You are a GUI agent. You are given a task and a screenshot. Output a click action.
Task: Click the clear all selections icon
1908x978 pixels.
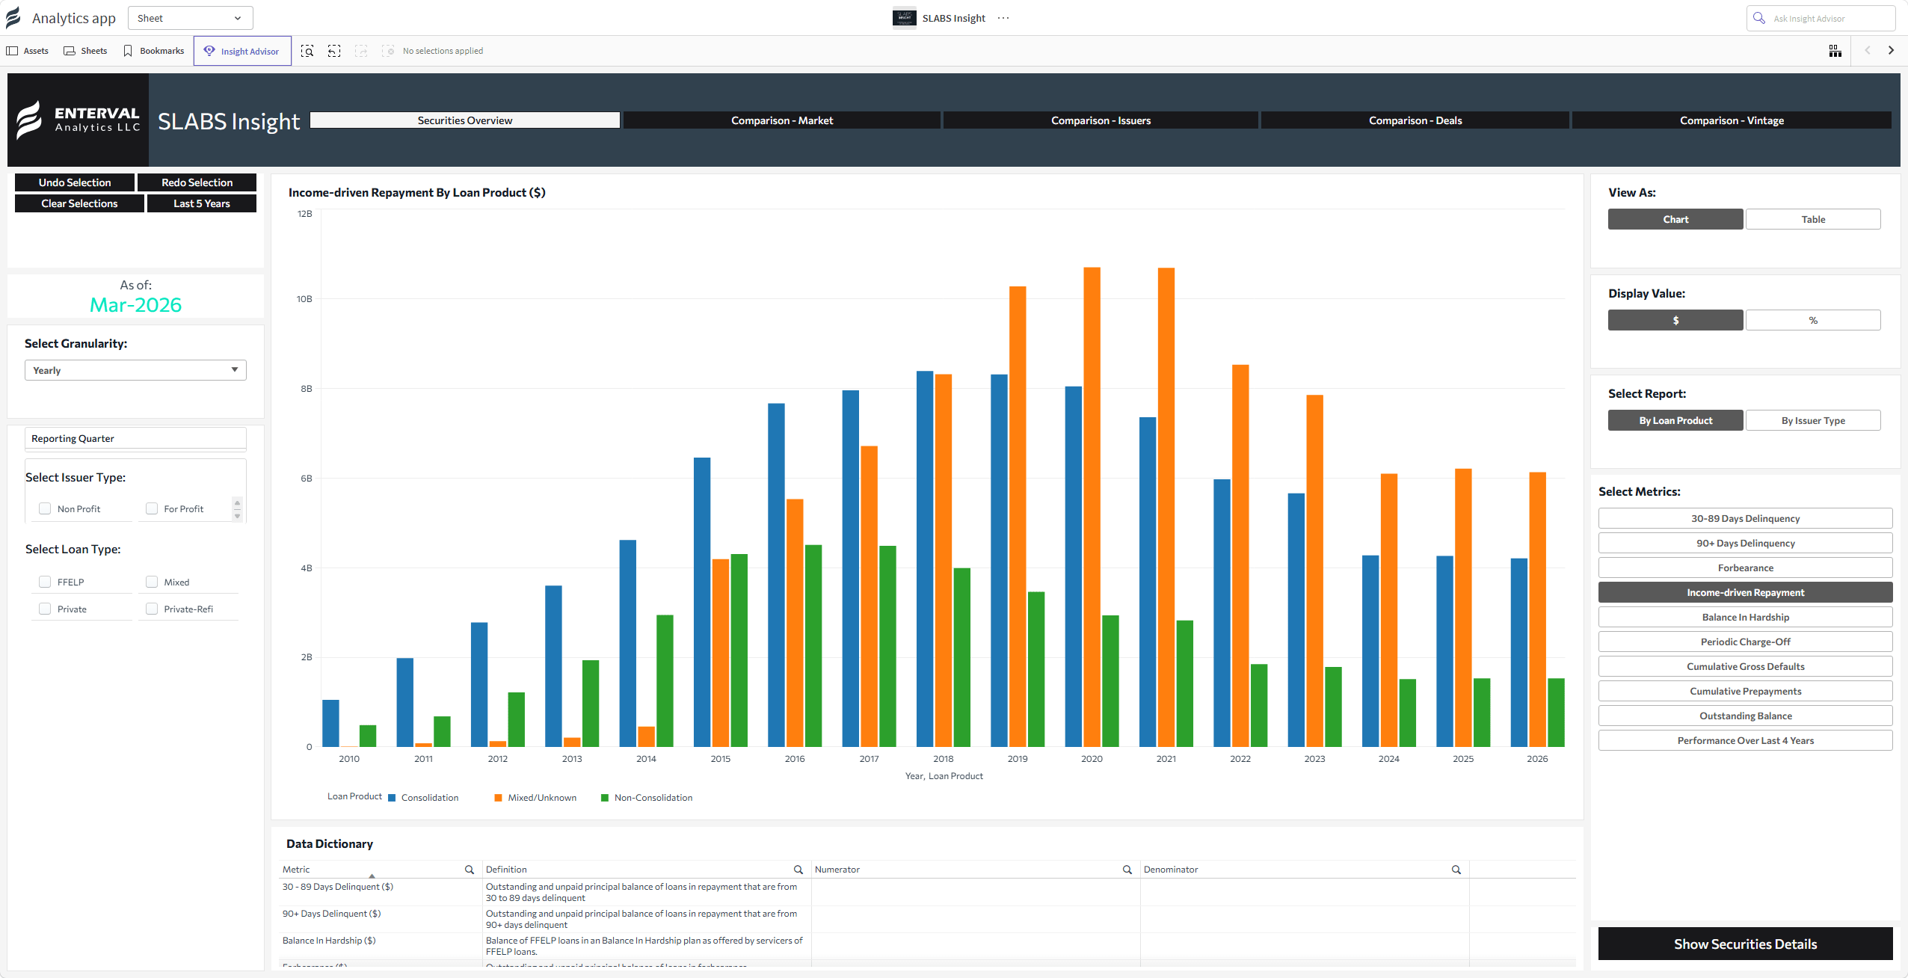point(388,51)
